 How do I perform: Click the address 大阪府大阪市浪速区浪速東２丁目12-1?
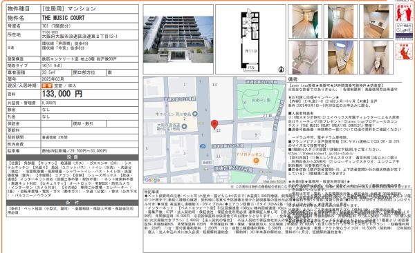point(80,37)
